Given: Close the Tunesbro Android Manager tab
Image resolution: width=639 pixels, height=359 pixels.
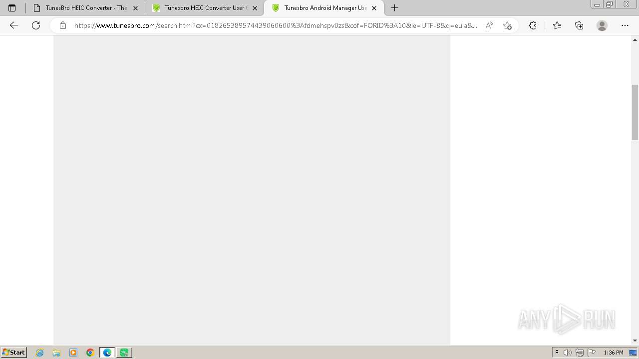Looking at the screenshot, I should tap(374, 8).
